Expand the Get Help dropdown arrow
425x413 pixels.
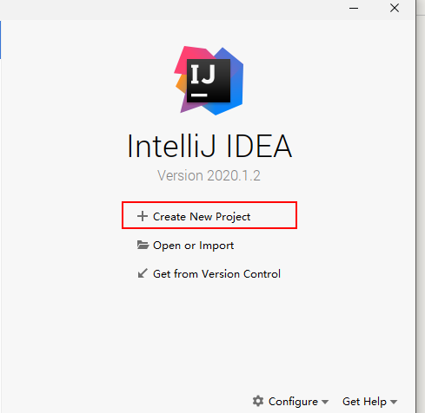394,402
